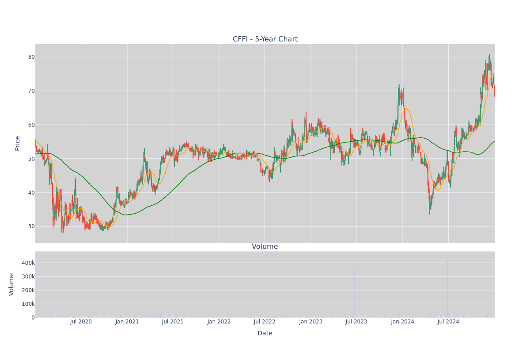This screenshot has height=353, width=530.
Task: Click the price tick label '70'
Action: pyautogui.click(x=31, y=91)
